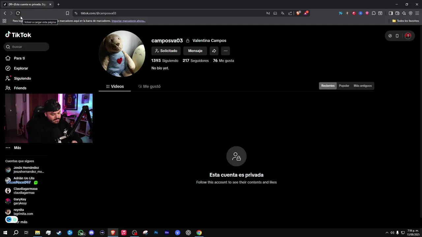
Task: Open a new browser tab
Action: [58, 4]
